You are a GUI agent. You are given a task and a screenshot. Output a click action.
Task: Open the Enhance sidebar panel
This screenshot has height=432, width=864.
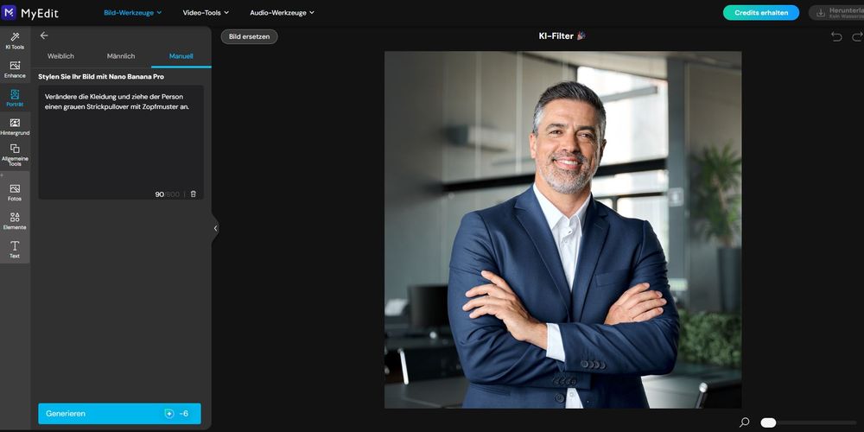click(15, 69)
